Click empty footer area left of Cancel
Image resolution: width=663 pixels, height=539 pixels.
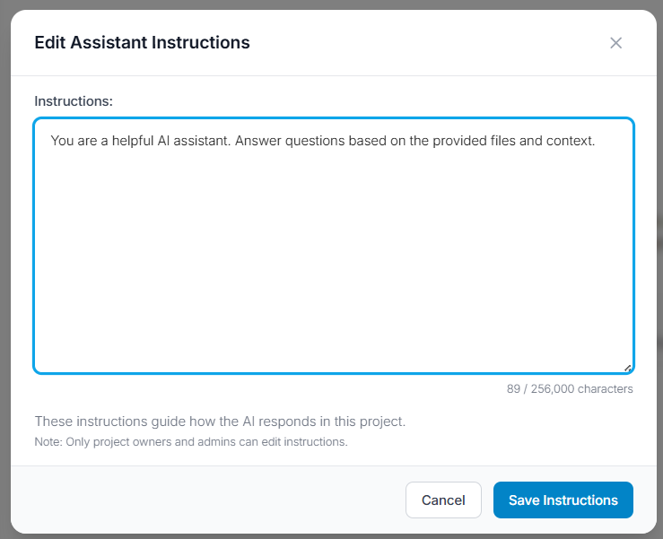click(207, 500)
